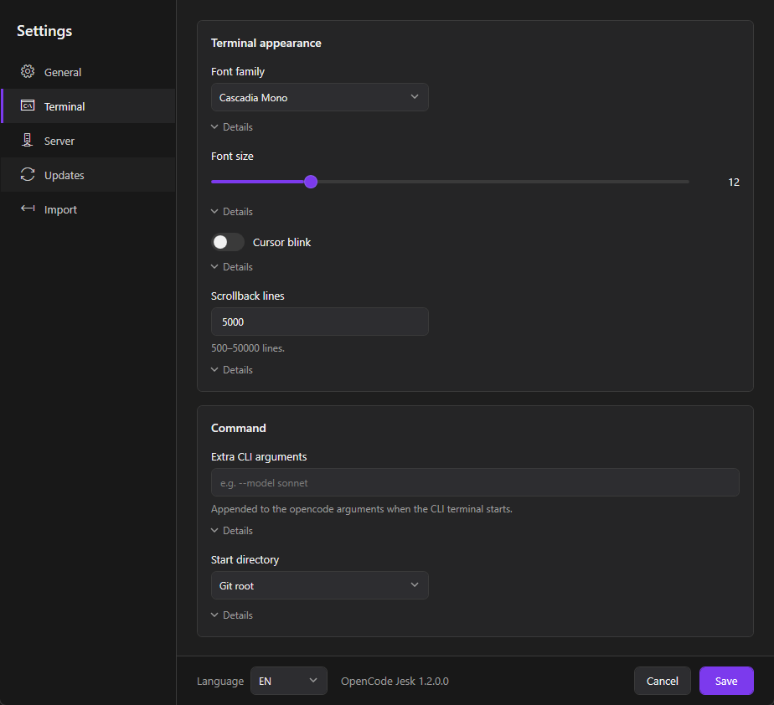
Task: Click the Terminal console icon in sidebar
Action: [x=28, y=105]
